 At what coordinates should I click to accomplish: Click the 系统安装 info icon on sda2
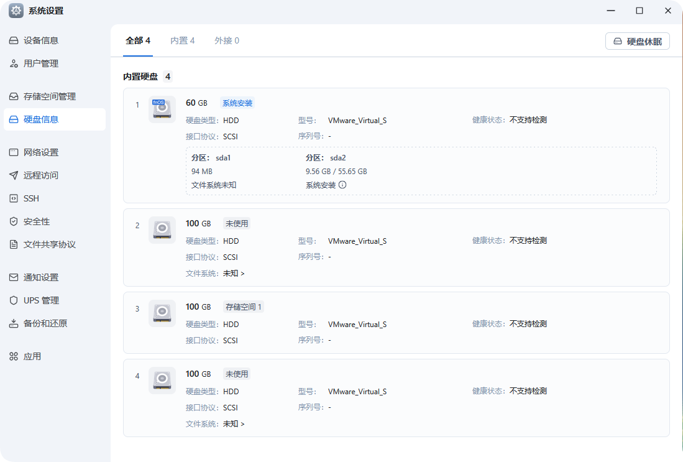click(x=342, y=185)
